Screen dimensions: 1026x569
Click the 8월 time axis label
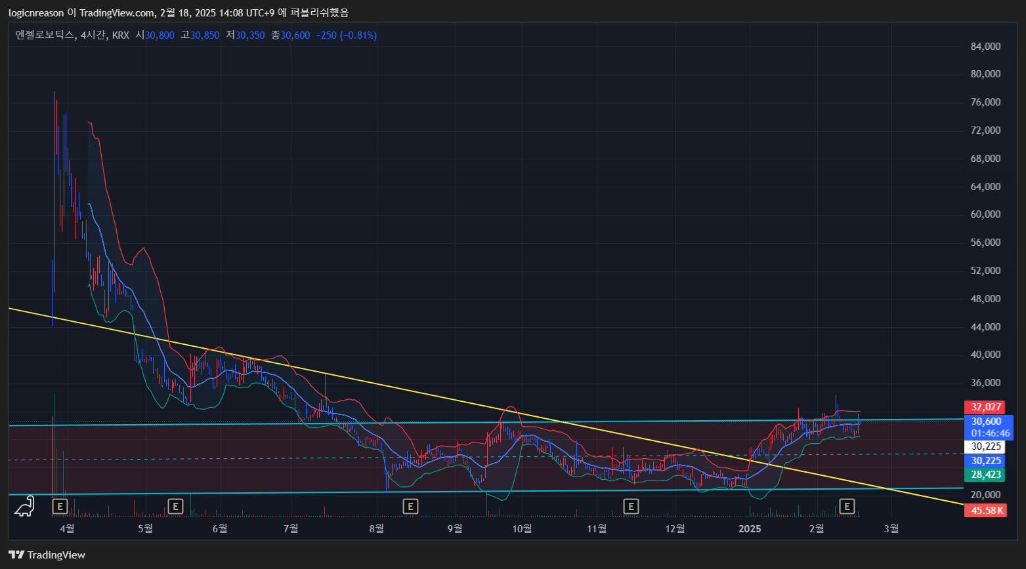pos(377,528)
